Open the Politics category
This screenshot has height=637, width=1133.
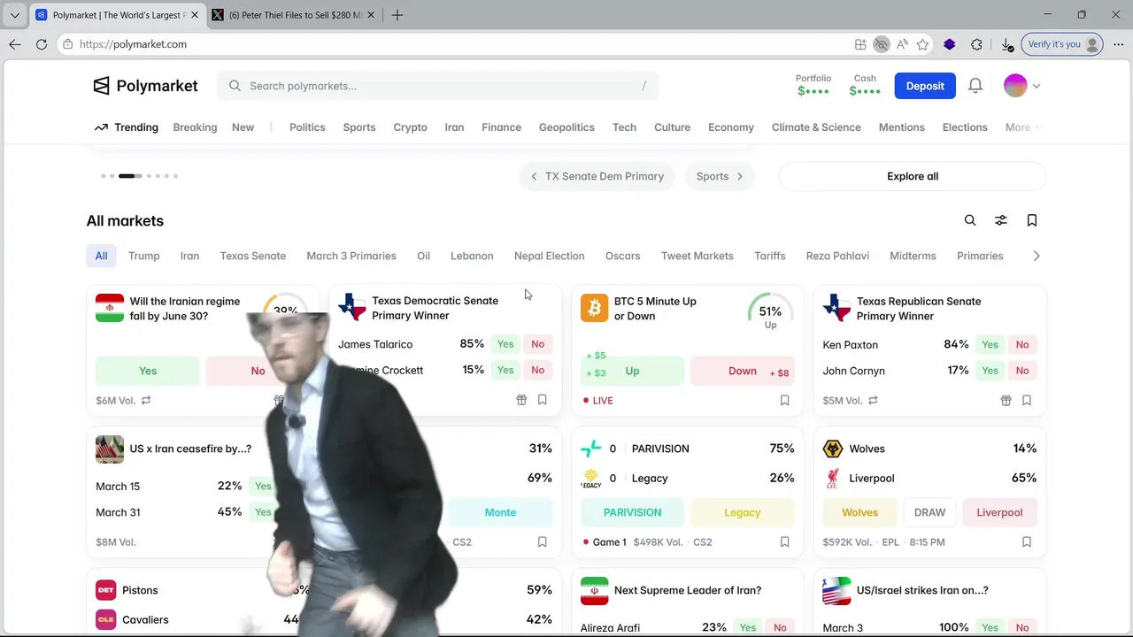(307, 127)
